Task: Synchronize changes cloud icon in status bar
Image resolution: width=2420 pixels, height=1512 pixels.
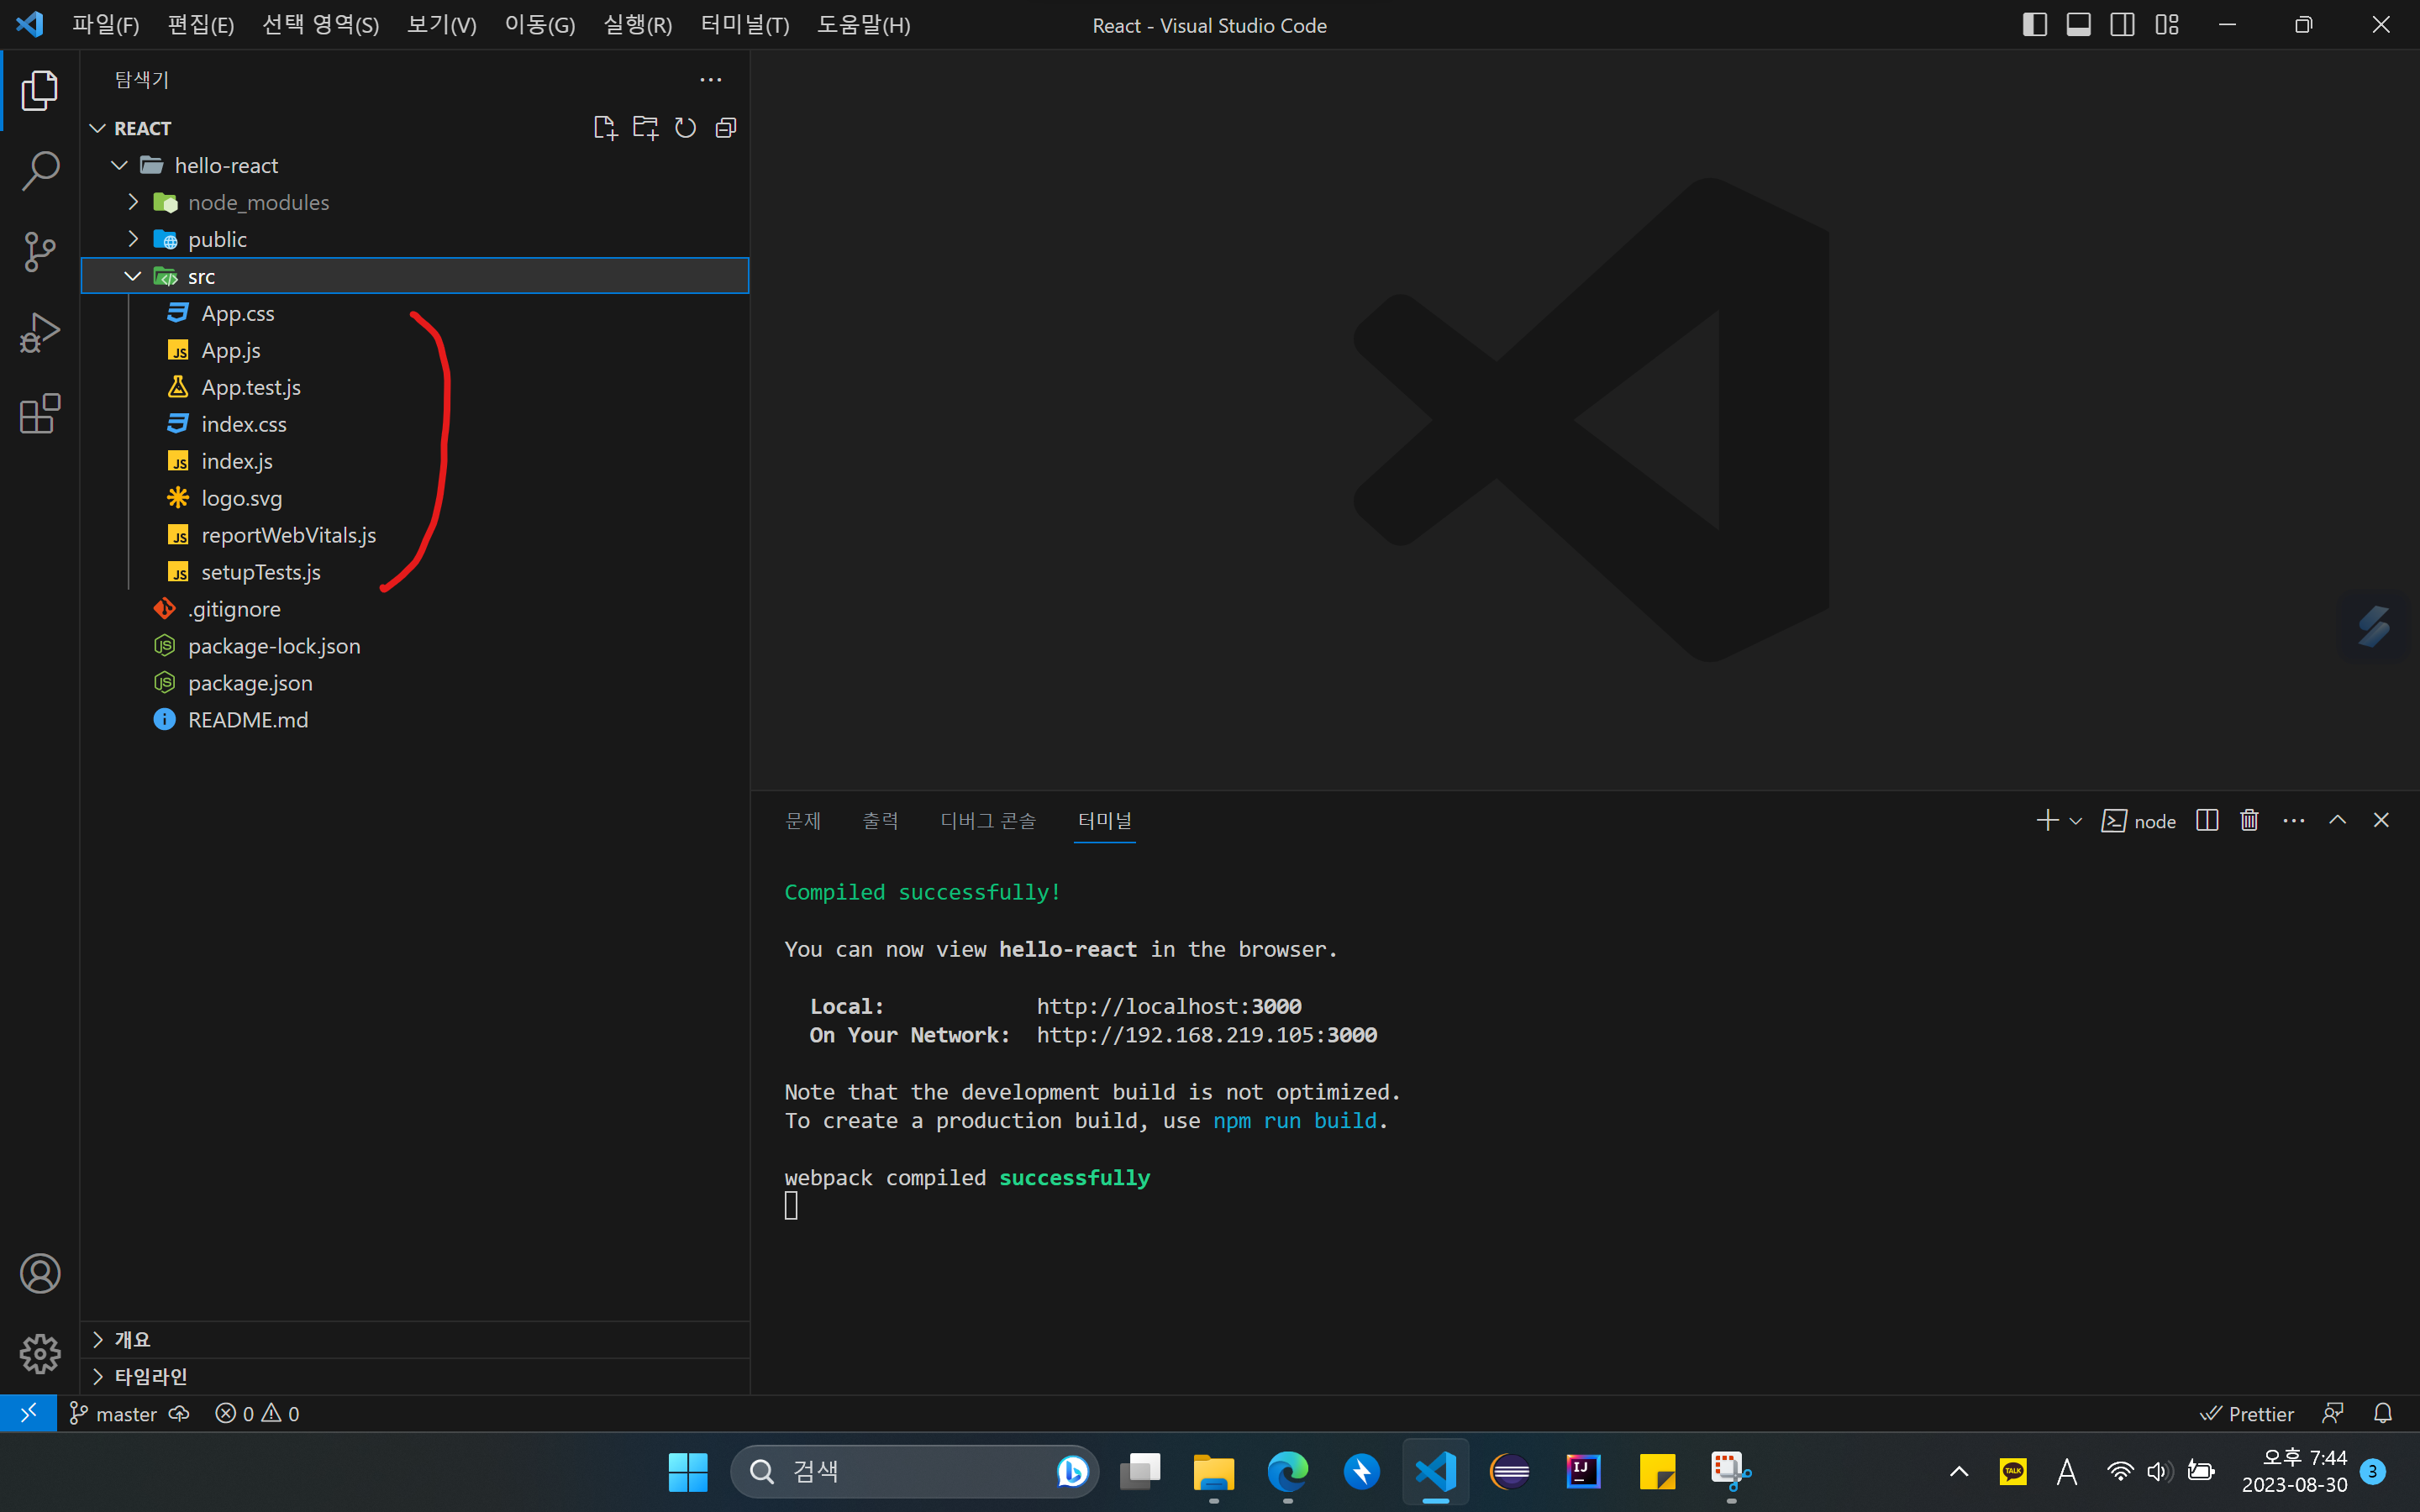Action: pos(179,1413)
